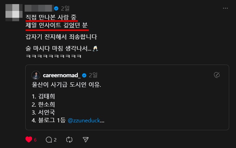Click the blurred author profile picture
This screenshot has height=148, width=236.
point(14,13)
